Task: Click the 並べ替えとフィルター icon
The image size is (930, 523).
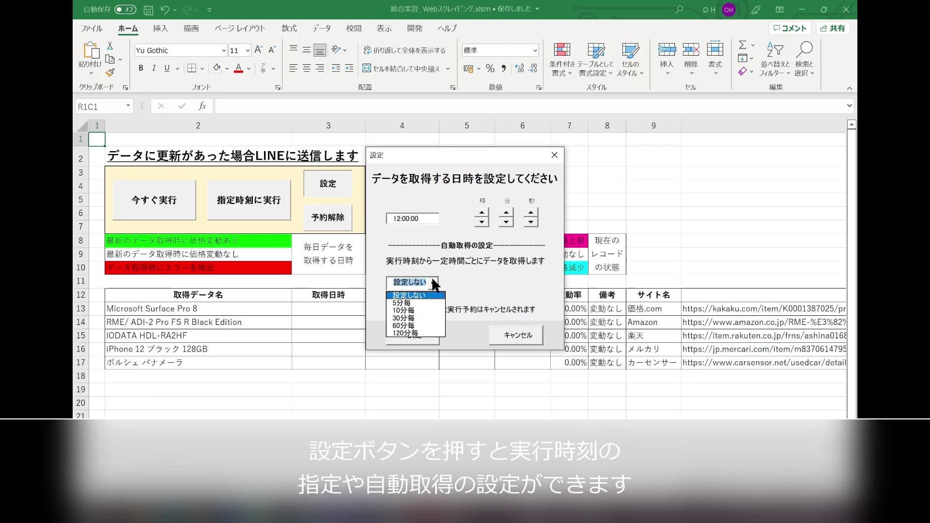Action: click(775, 49)
